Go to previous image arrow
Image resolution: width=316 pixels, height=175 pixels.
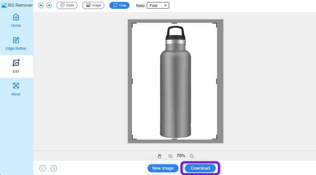[x=43, y=168]
